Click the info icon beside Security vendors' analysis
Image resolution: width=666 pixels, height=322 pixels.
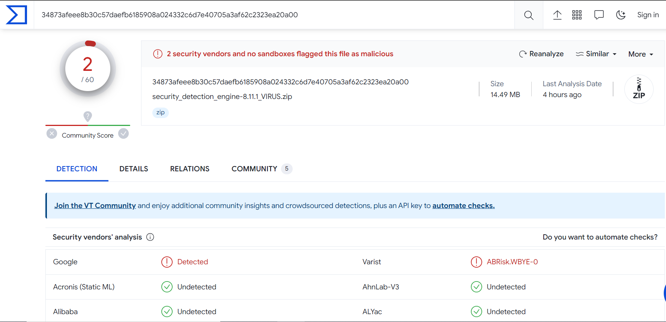pyautogui.click(x=150, y=237)
